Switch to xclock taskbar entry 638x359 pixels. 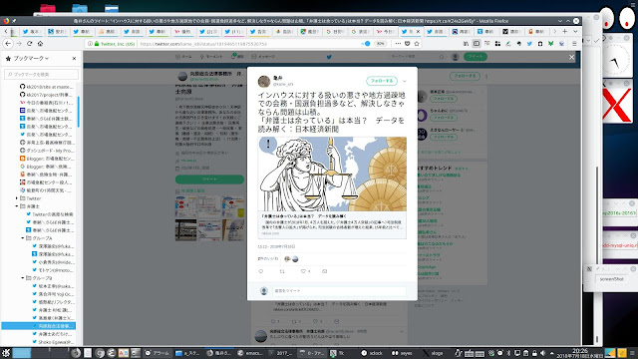pos(372,353)
